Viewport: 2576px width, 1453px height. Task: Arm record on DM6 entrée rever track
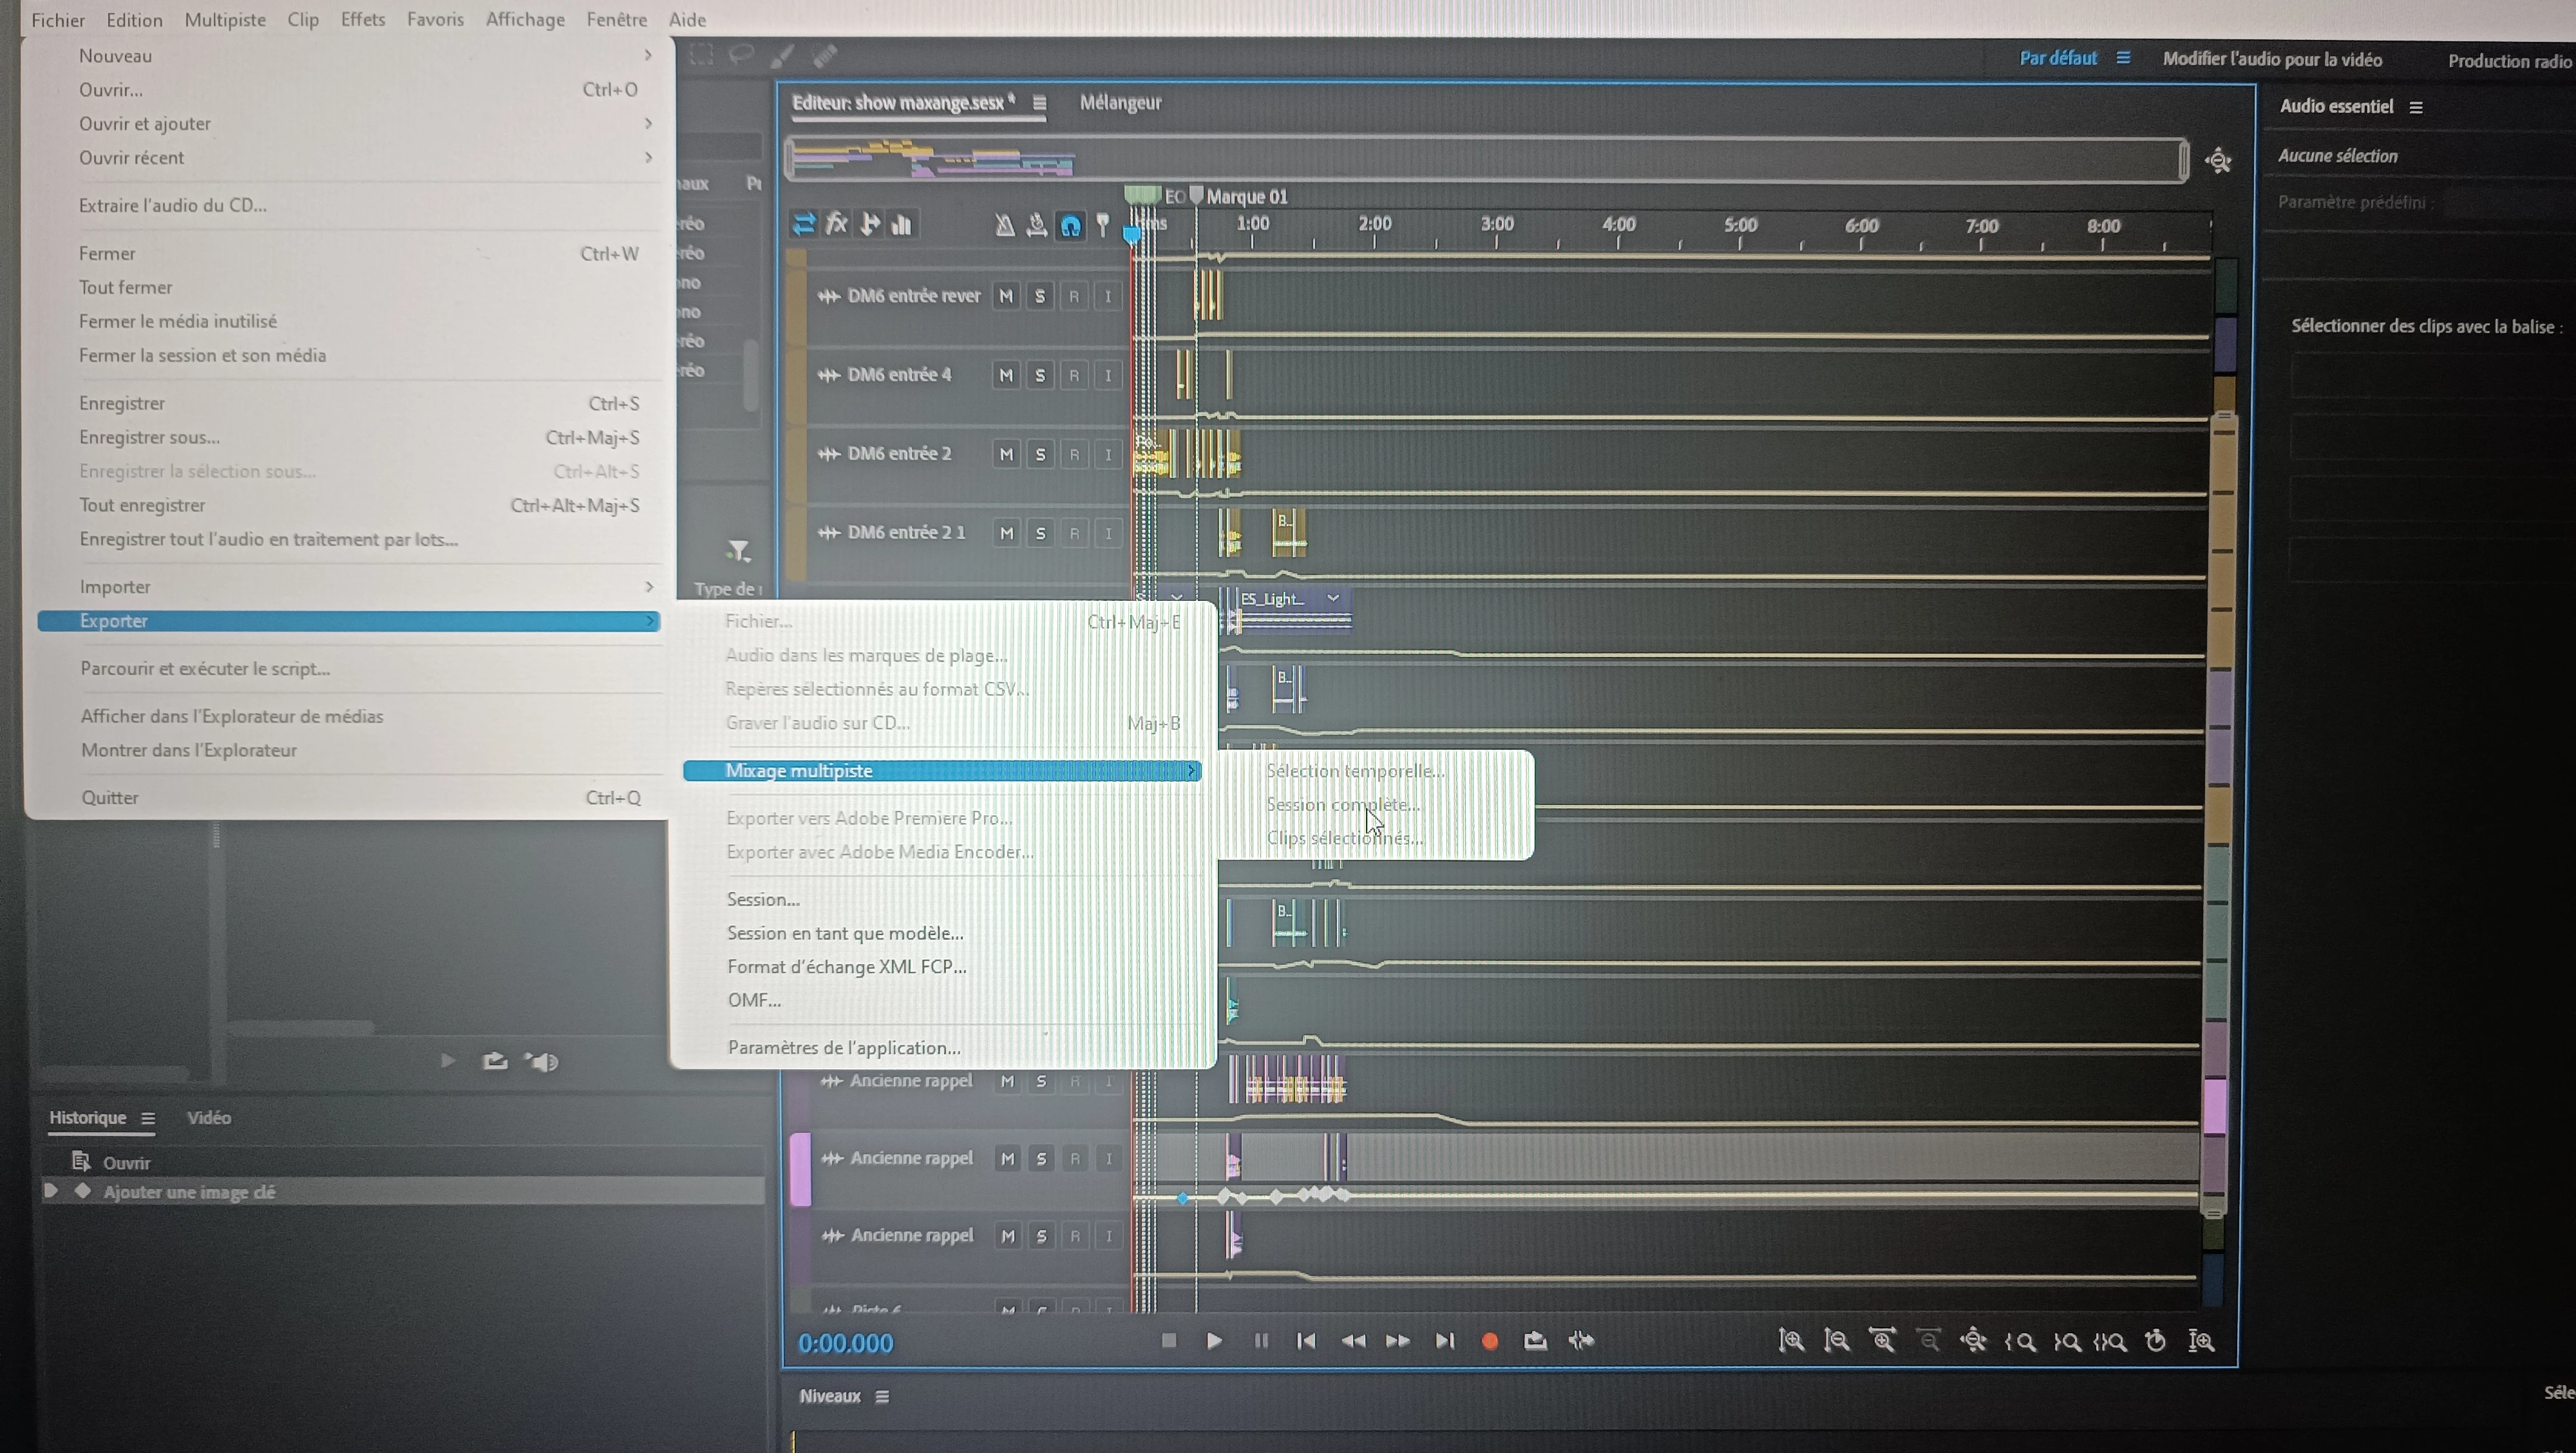click(x=1074, y=296)
